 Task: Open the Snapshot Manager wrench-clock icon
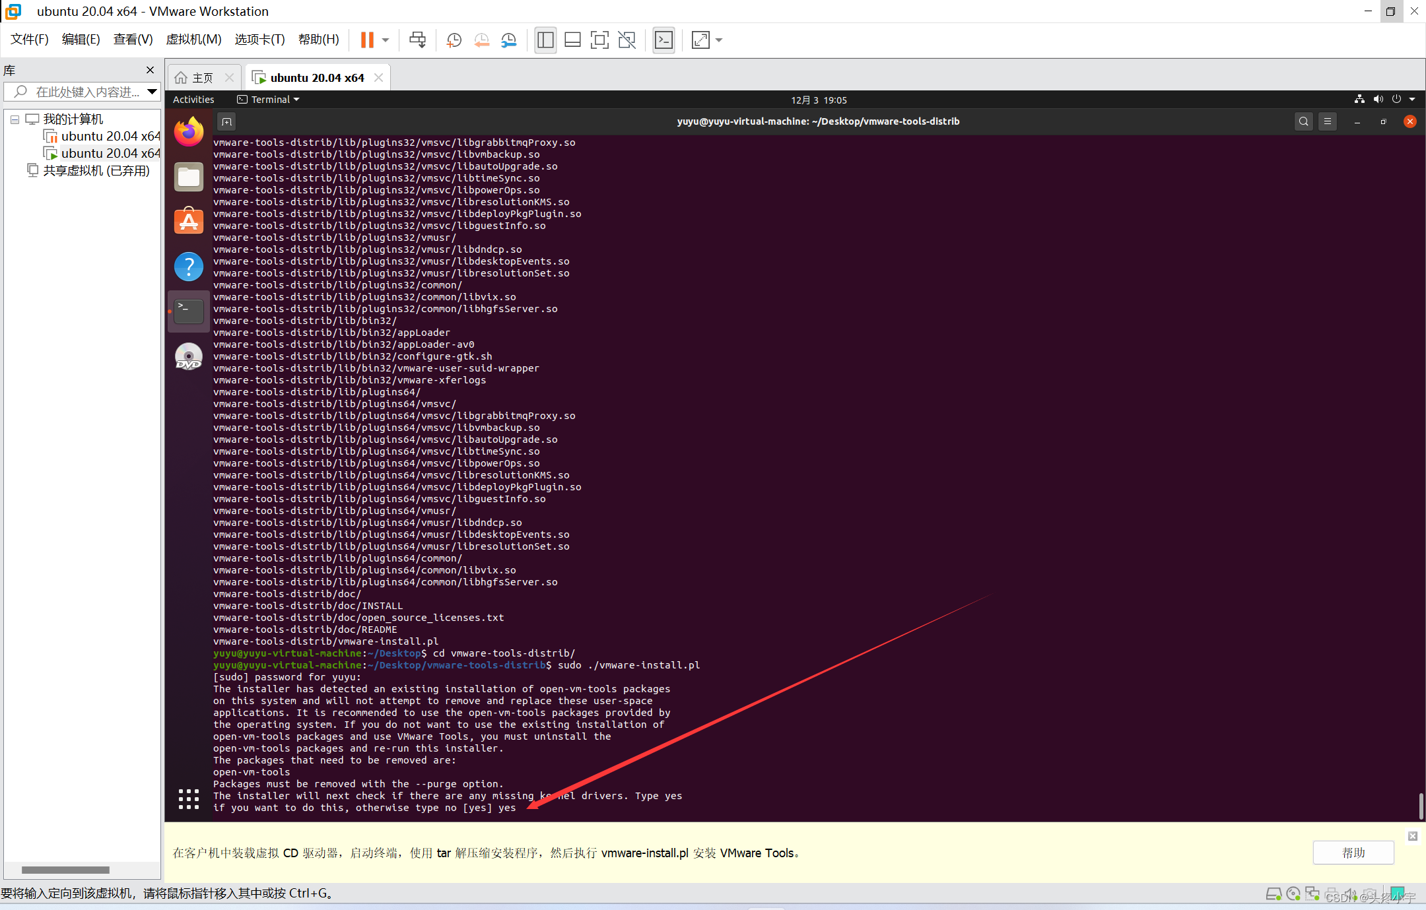(508, 40)
